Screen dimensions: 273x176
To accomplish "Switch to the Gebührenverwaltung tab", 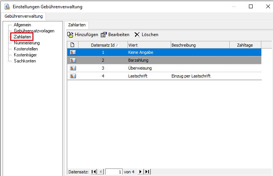I will (24, 16).
